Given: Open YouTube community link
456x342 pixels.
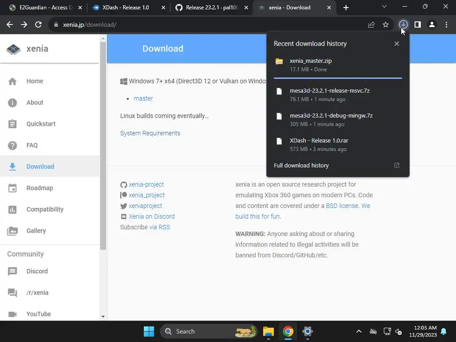Looking at the screenshot, I should [49, 314].
